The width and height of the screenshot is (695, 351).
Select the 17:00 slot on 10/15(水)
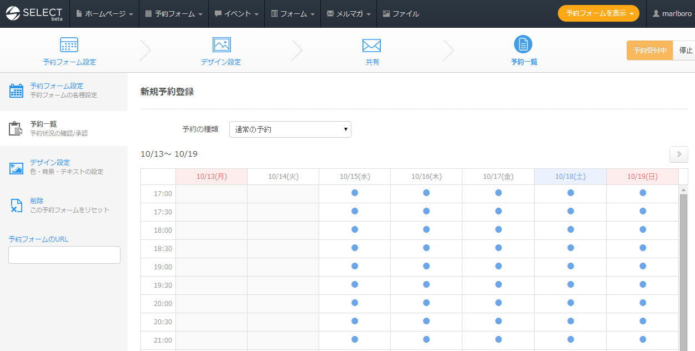(354, 193)
